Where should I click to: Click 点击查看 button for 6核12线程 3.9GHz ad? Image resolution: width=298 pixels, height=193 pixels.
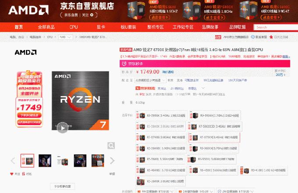(x=271, y=18)
